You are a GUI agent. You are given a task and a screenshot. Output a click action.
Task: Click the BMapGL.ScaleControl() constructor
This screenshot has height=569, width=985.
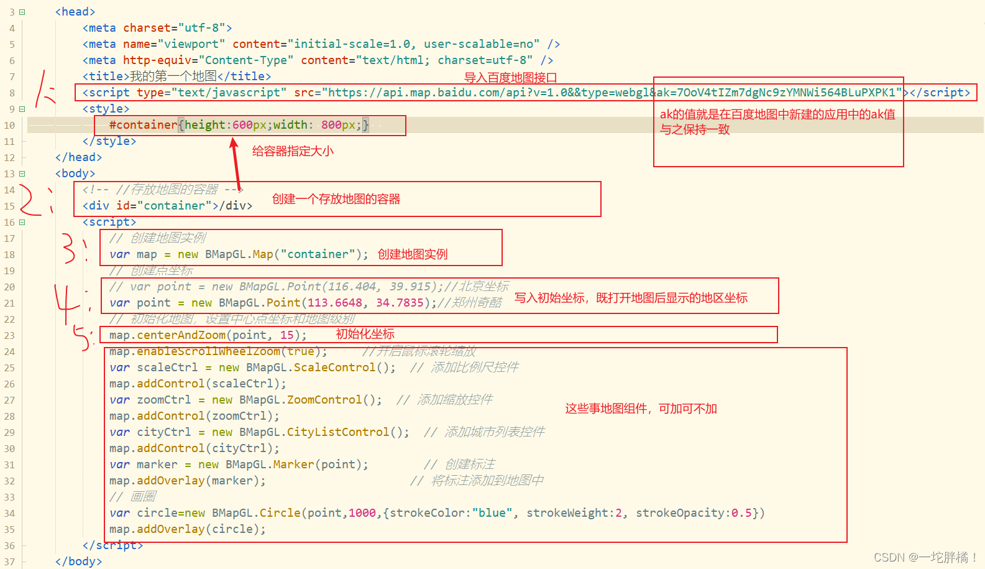tap(318, 368)
